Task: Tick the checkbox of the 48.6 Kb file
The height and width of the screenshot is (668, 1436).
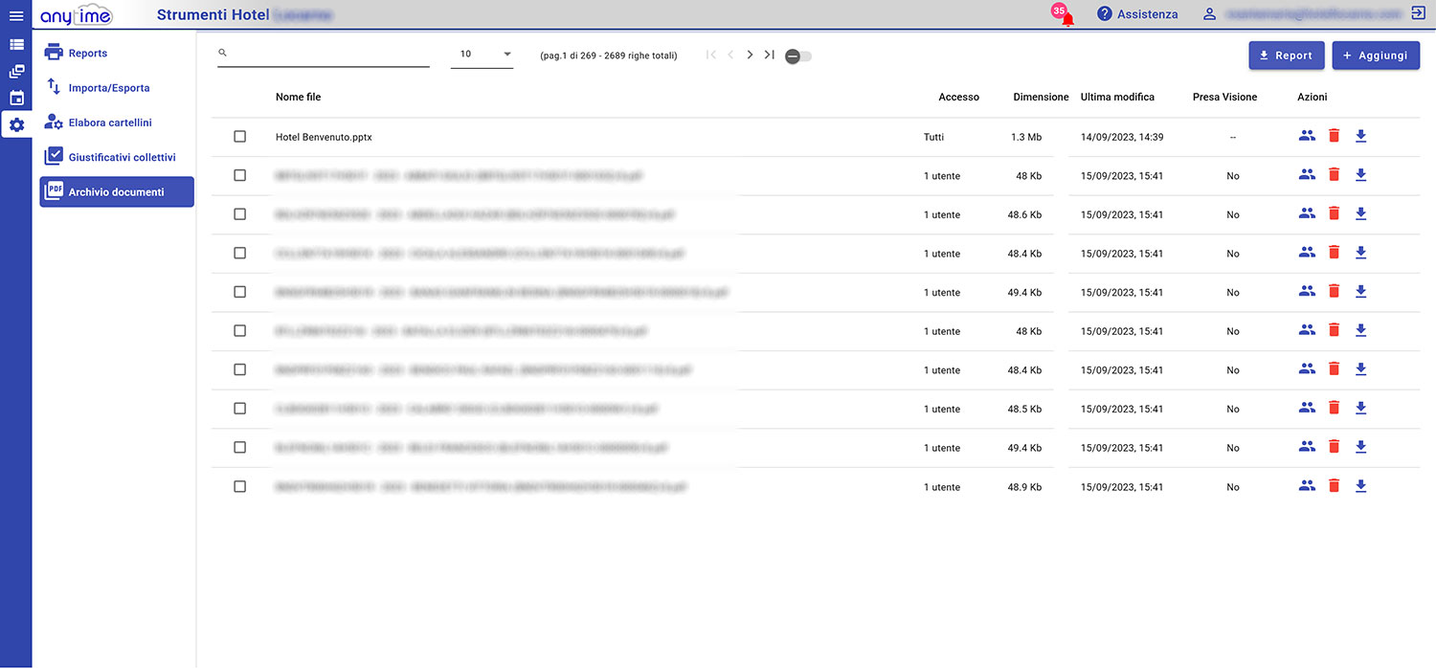Action: 239,214
